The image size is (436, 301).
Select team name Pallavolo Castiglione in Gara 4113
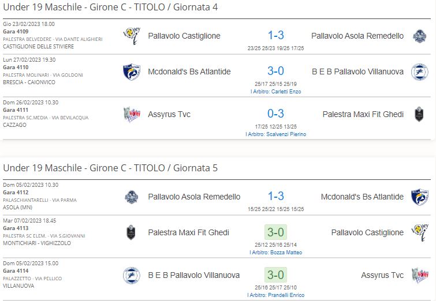click(367, 232)
